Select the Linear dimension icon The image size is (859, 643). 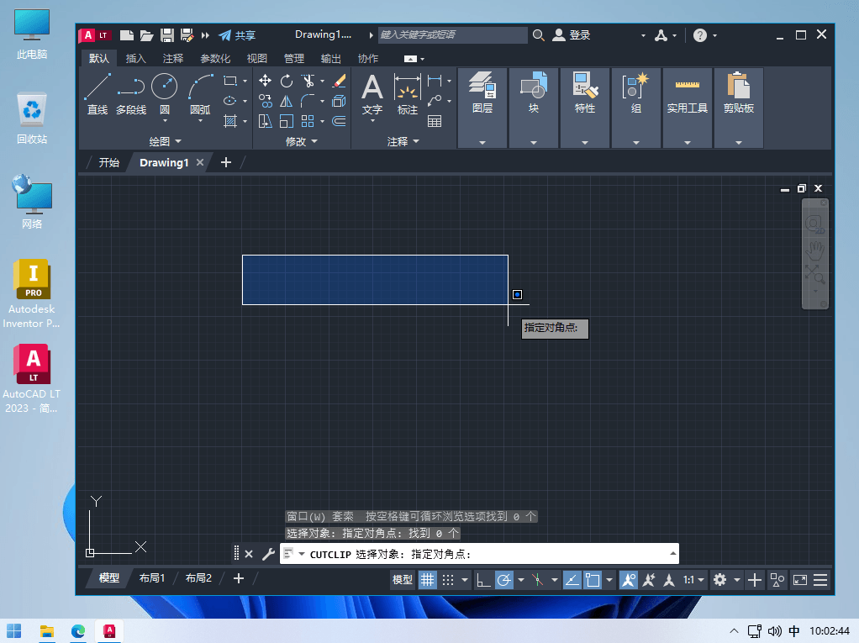[435, 81]
